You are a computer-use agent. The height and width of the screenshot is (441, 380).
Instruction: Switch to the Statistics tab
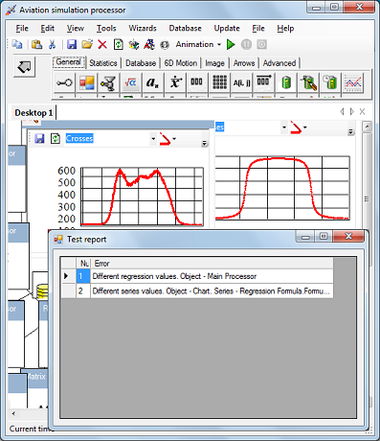(103, 63)
